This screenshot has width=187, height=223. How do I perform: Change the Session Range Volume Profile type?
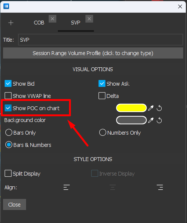tap(93, 53)
